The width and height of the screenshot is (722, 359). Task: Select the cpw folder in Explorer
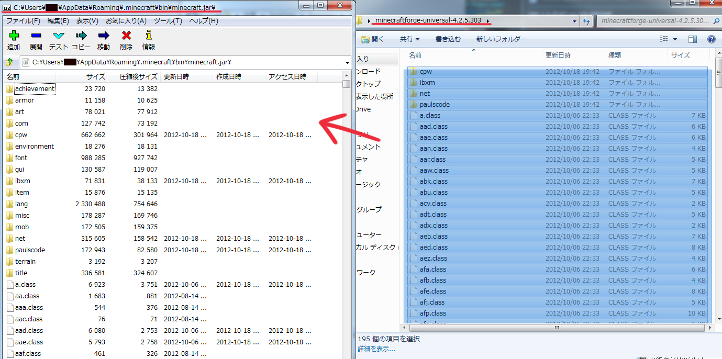point(558,71)
